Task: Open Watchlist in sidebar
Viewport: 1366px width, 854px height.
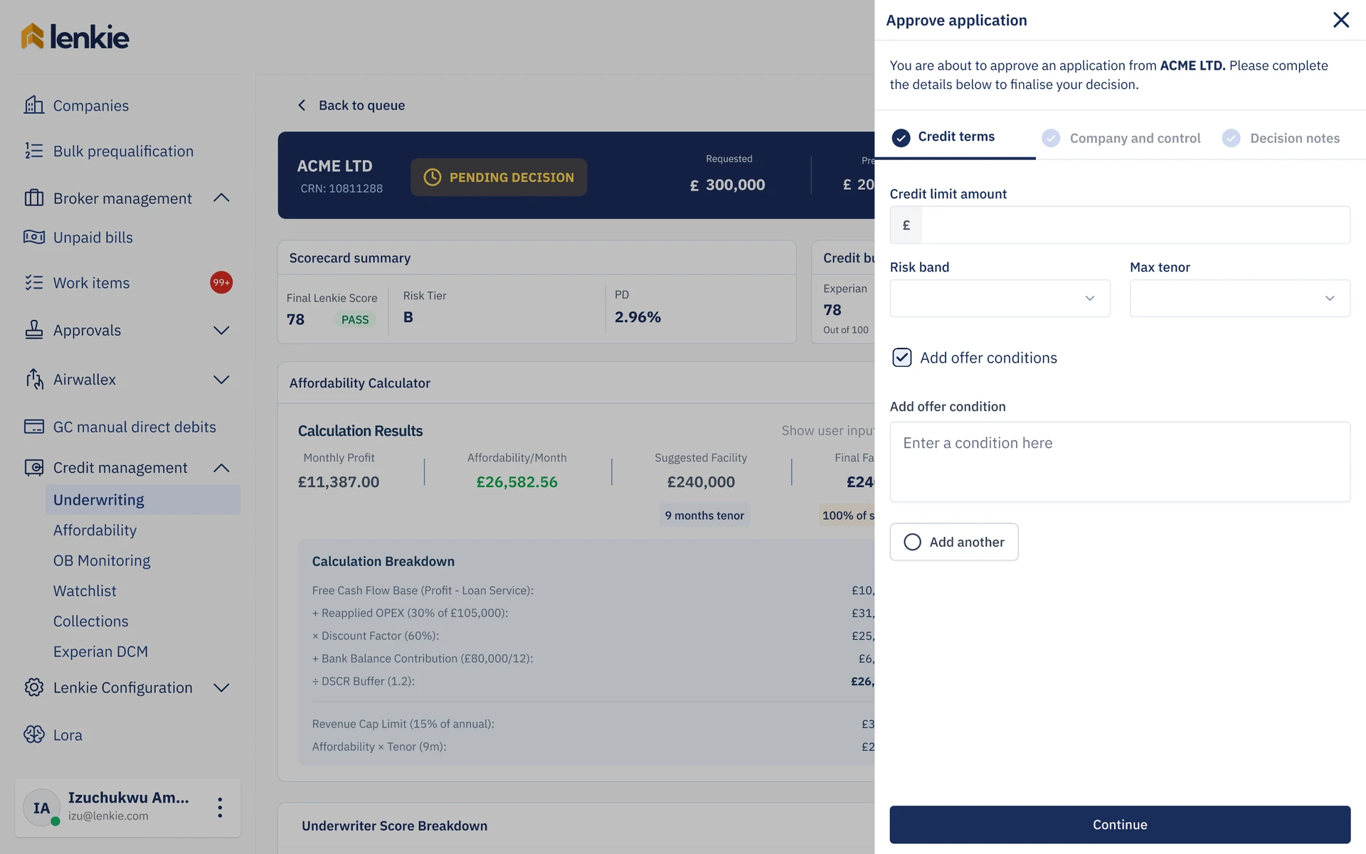Action: [x=85, y=590]
